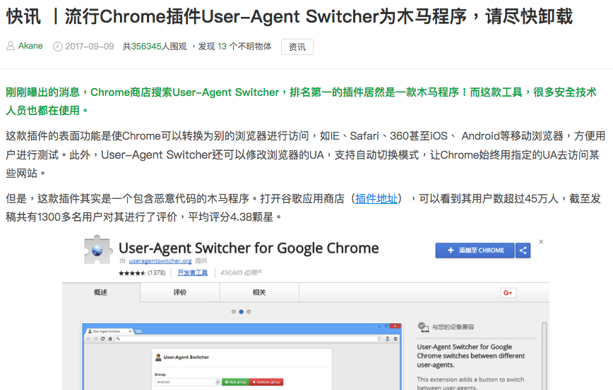The width and height of the screenshot is (613, 390).
Task: Switch to the 评价 tab
Action: click(180, 293)
